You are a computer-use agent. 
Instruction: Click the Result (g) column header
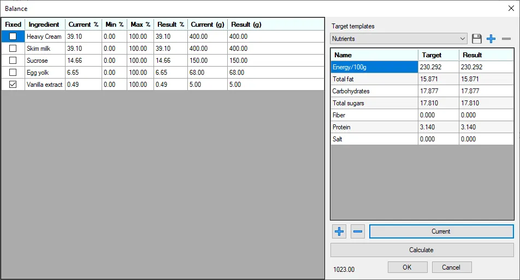tap(246, 24)
